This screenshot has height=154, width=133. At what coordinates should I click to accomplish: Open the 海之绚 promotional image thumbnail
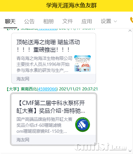(x=83, y=64)
